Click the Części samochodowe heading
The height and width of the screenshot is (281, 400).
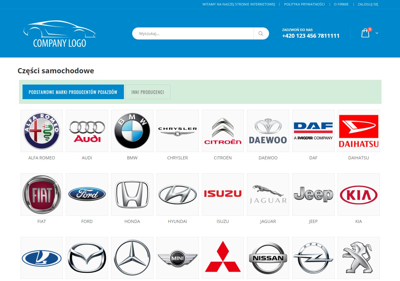pos(56,71)
